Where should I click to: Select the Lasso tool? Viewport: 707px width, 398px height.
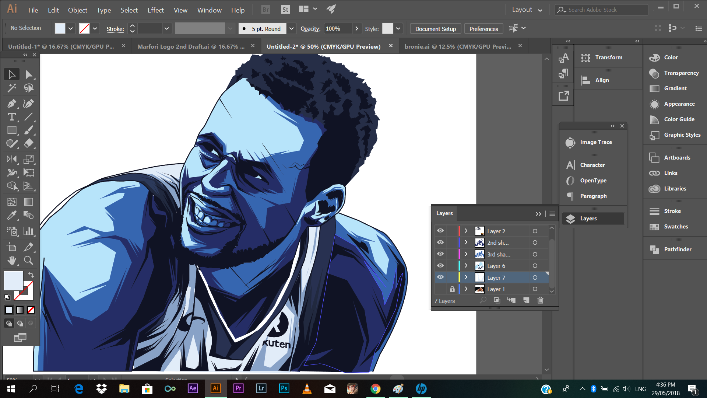(x=29, y=88)
